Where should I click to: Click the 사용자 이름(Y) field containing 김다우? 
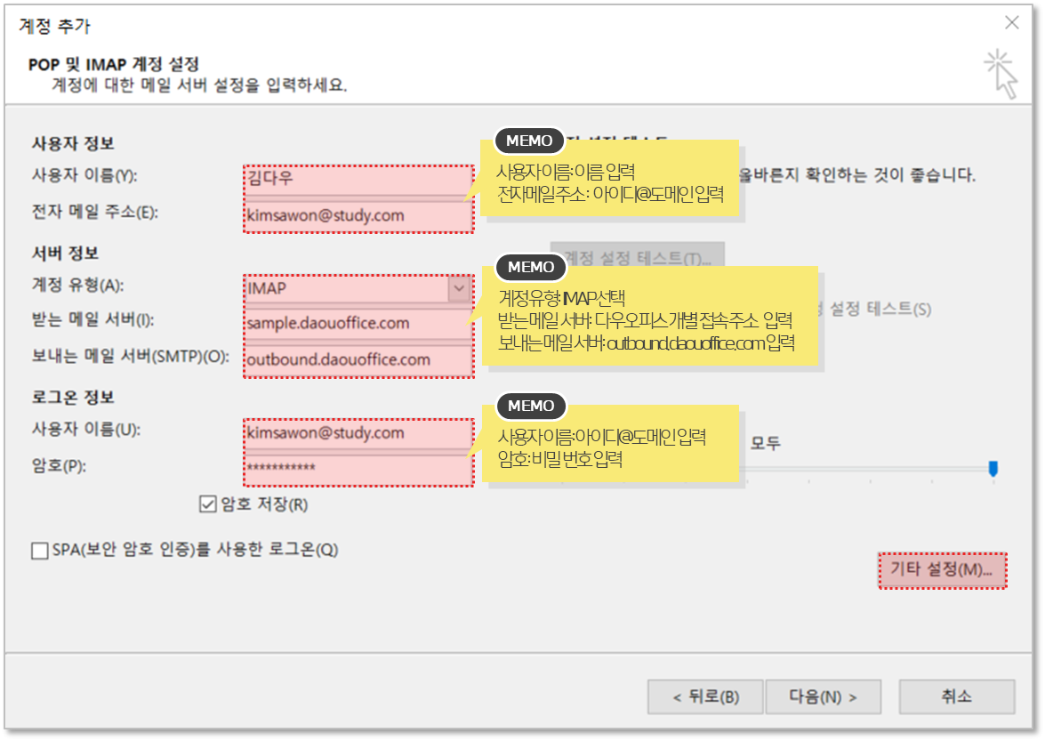(x=358, y=178)
